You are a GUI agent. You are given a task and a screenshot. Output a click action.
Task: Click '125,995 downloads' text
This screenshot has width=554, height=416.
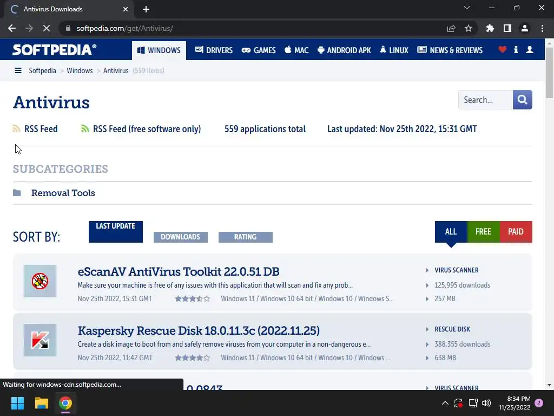click(463, 285)
